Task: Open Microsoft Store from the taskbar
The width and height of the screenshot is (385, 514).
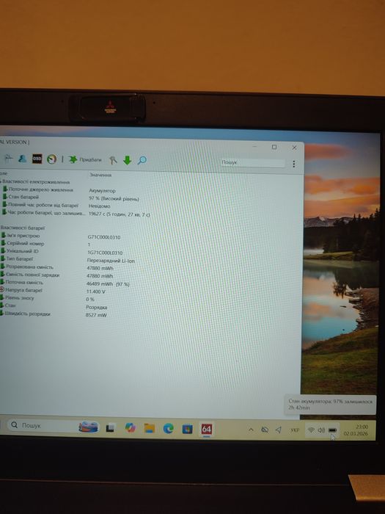Action: coord(187,429)
